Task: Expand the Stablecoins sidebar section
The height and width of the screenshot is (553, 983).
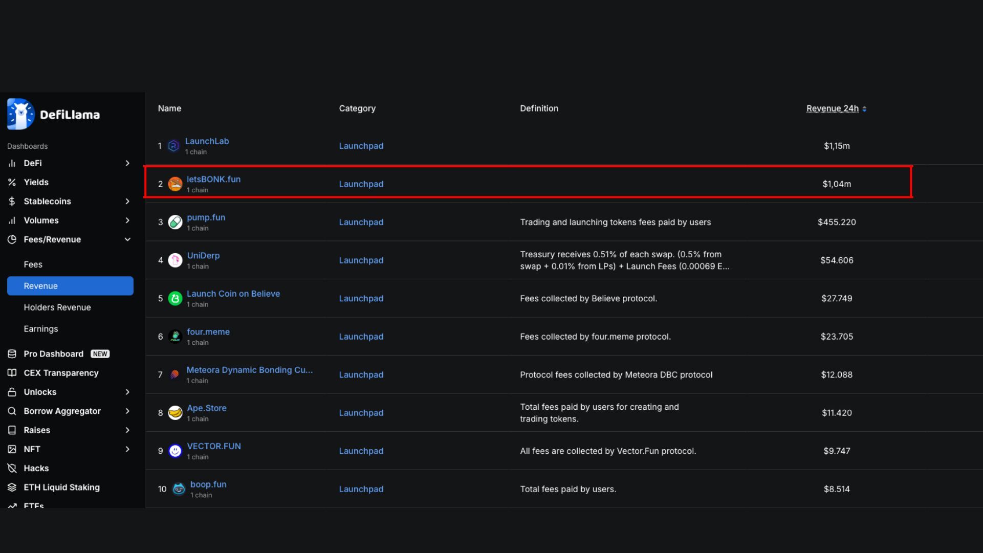Action: point(127,202)
